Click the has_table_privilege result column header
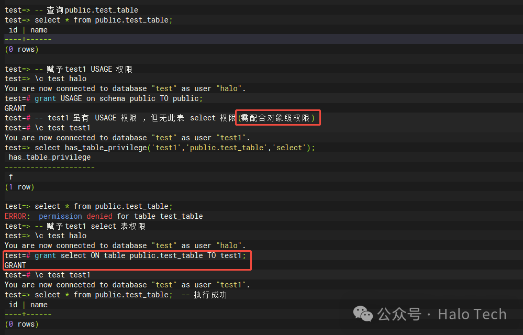This screenshot has height=335, width=523. [x=50, y=157]
